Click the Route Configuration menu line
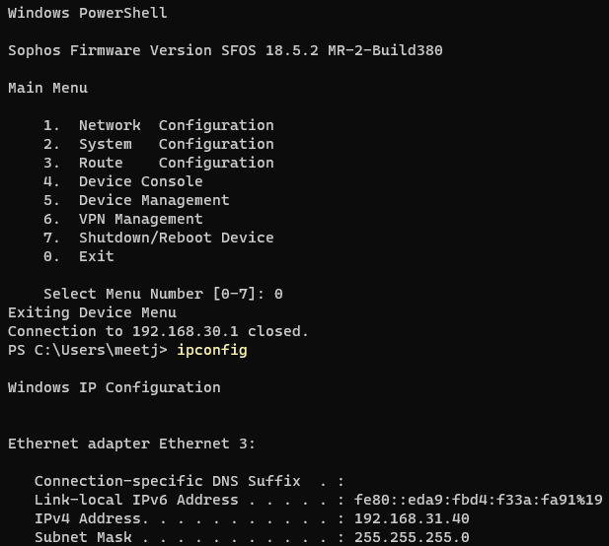609x546 pixels. pos(159,163)
